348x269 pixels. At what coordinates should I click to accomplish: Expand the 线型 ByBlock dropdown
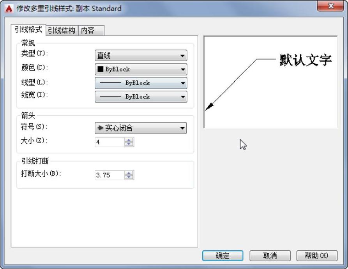(x=141, y=83)
